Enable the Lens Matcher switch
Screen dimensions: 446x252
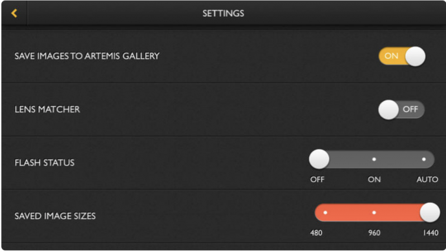click(401, 109)
